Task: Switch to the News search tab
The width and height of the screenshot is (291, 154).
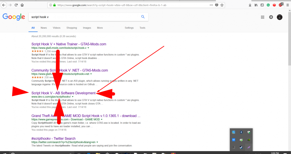Action: (44, 28)
